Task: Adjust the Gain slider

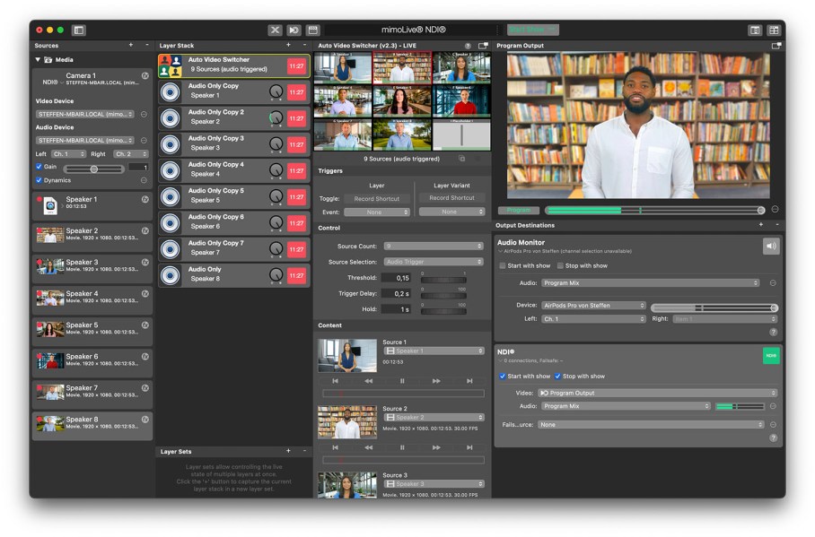Action: [x=93, y=169]
